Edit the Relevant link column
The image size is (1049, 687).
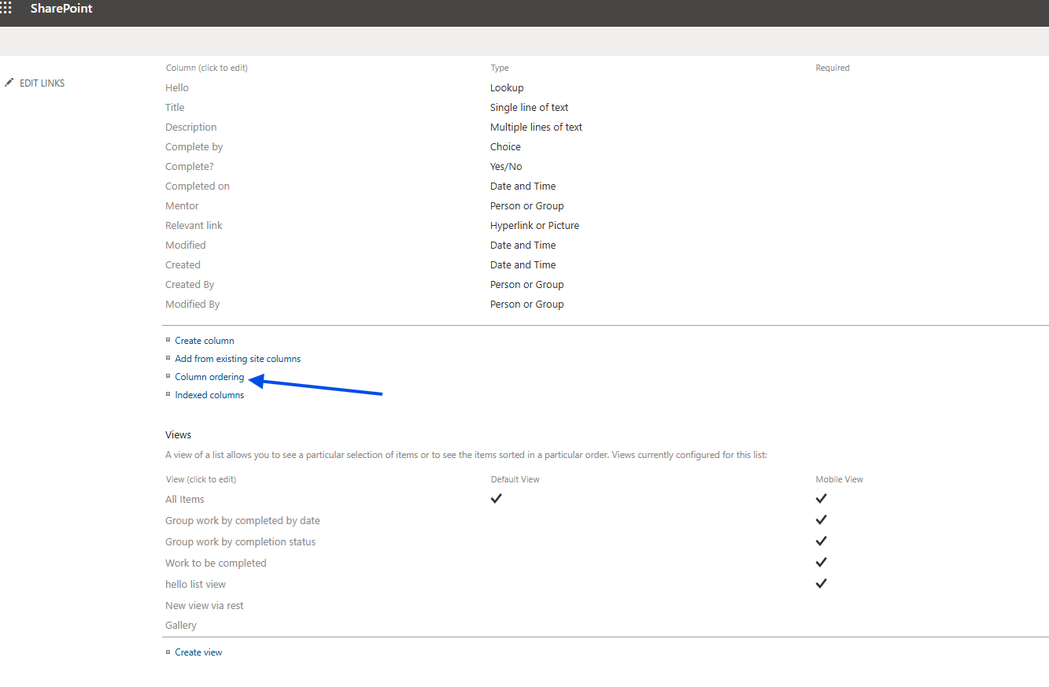pos(194,226)
